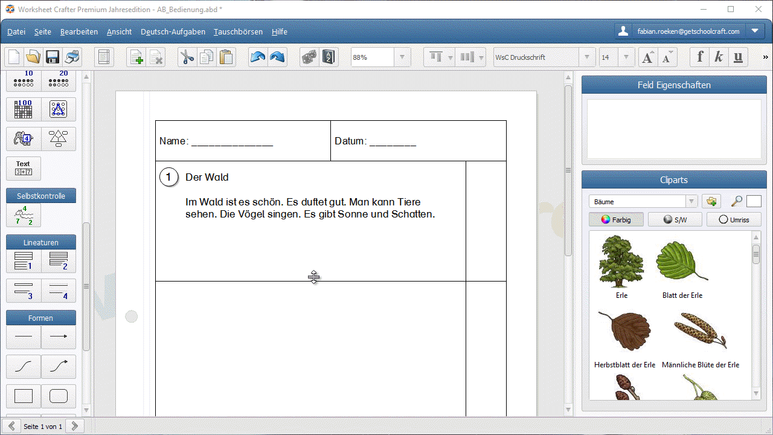Image resolution: width=773 pixels, height=435 pixels.
Task: Click the Save diskette icon
Action: pos(52,57)
